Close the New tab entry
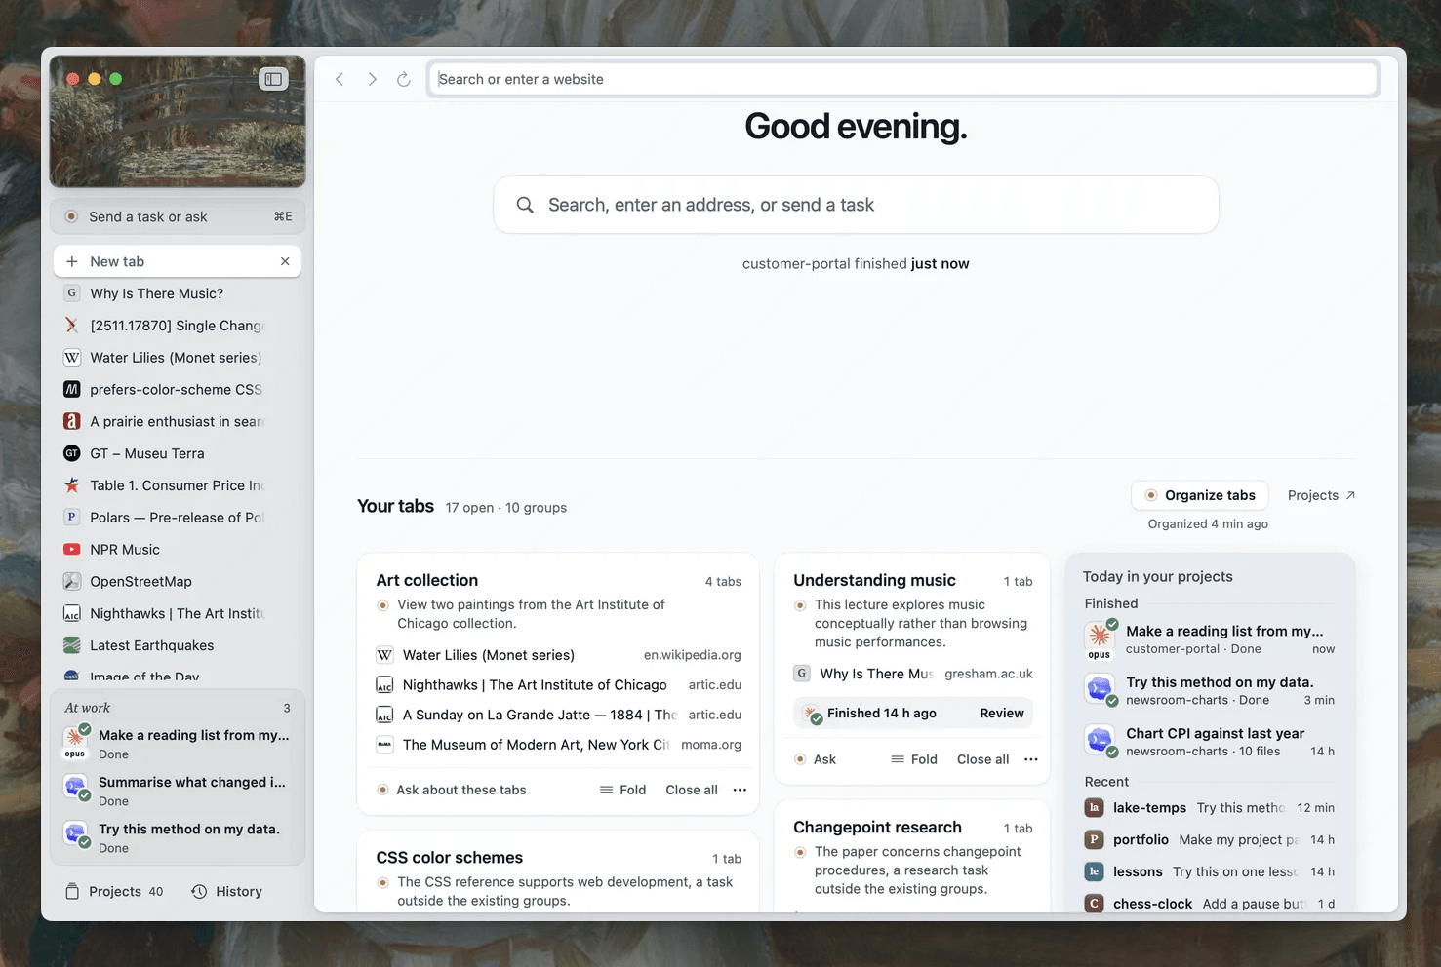 tap(285, 261)
